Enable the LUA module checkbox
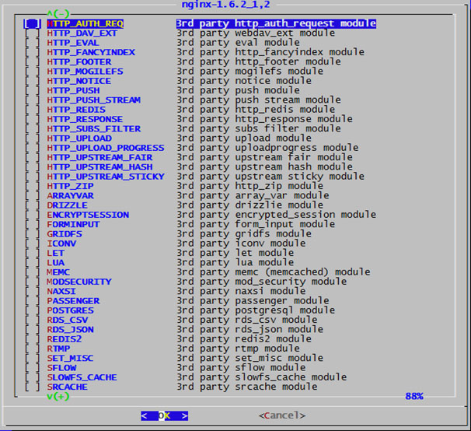This screenshot has height=431, width=471. [32, 263]
